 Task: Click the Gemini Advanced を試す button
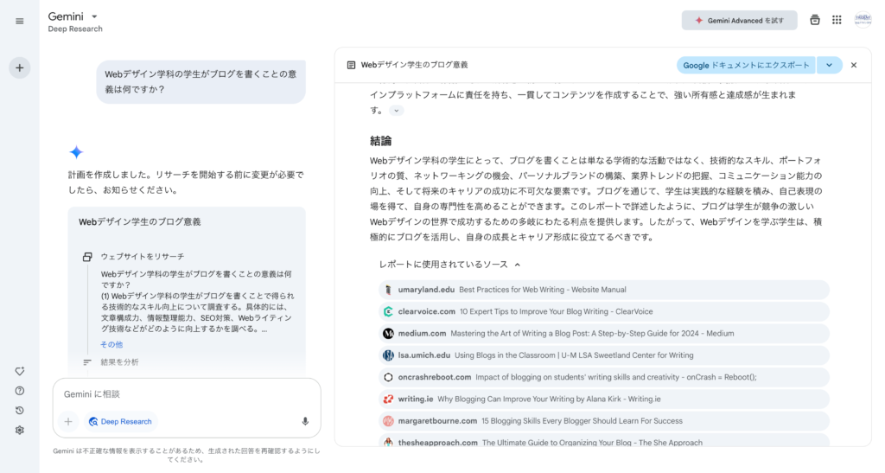click(739, 20)
